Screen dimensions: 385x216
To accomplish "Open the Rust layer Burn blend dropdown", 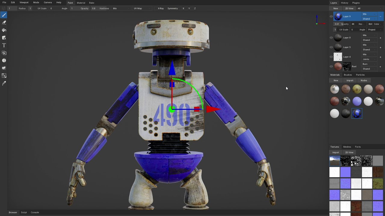I will point(369,64).
